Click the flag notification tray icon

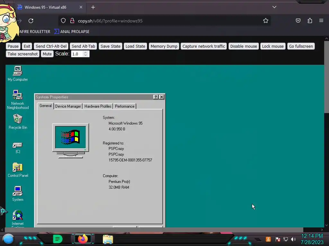coord(278,239)
